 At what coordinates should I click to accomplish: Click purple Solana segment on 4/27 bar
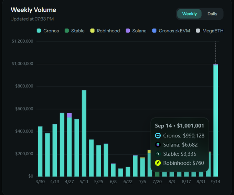pyautogui.click(x=70, y=115)
